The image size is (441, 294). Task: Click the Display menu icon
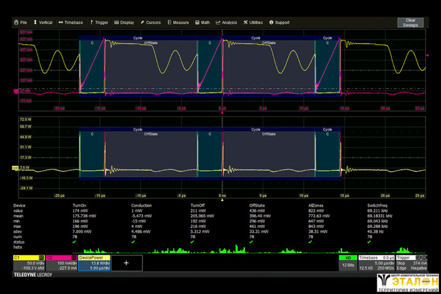[117, 23]
